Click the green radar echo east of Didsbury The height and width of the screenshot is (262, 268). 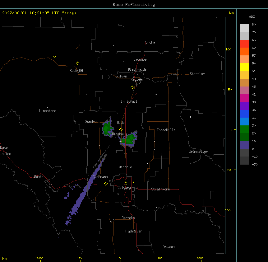(129, 139)
